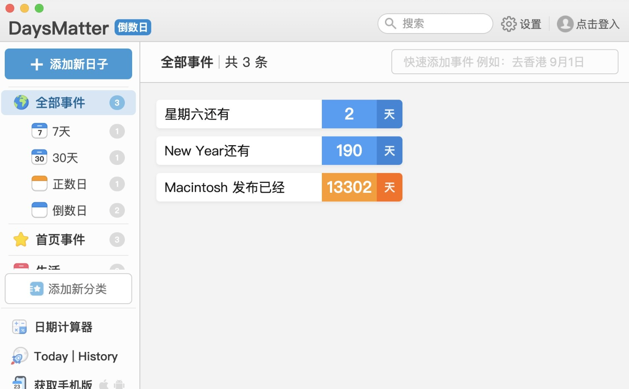Click the count badge beside 30天
Screen dimensions: 629x389
(x=117, y=158)
